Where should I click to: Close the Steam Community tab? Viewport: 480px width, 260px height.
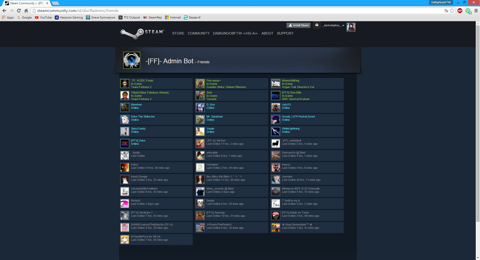tap(47, 3)
